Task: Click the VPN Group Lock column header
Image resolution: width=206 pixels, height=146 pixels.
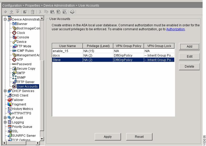Action: (159, 46)
